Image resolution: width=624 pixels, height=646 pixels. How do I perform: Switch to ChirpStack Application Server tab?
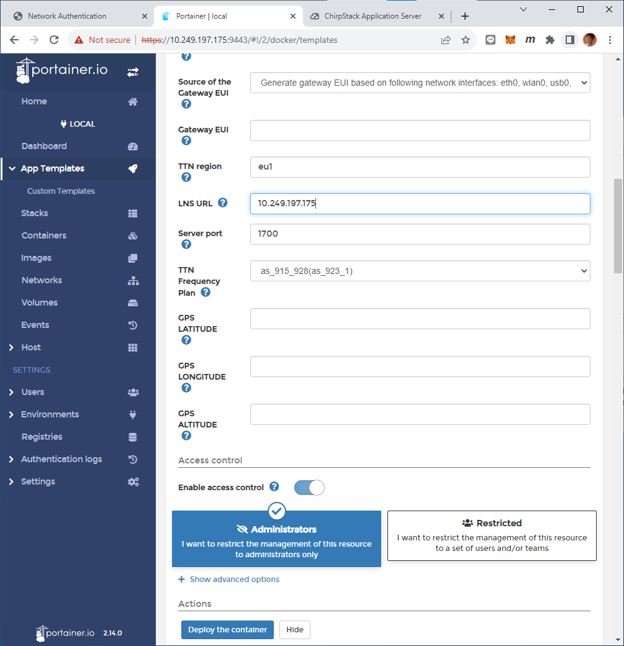point(373,16)
